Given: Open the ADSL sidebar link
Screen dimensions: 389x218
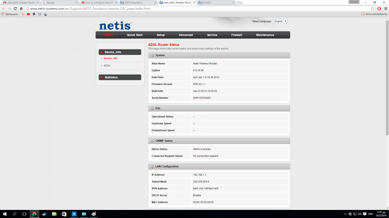Looking at the screenshot, I should coord(107,66).
